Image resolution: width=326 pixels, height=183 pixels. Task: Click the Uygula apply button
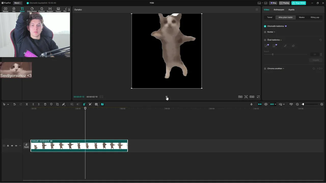click(x=316, y=60)
